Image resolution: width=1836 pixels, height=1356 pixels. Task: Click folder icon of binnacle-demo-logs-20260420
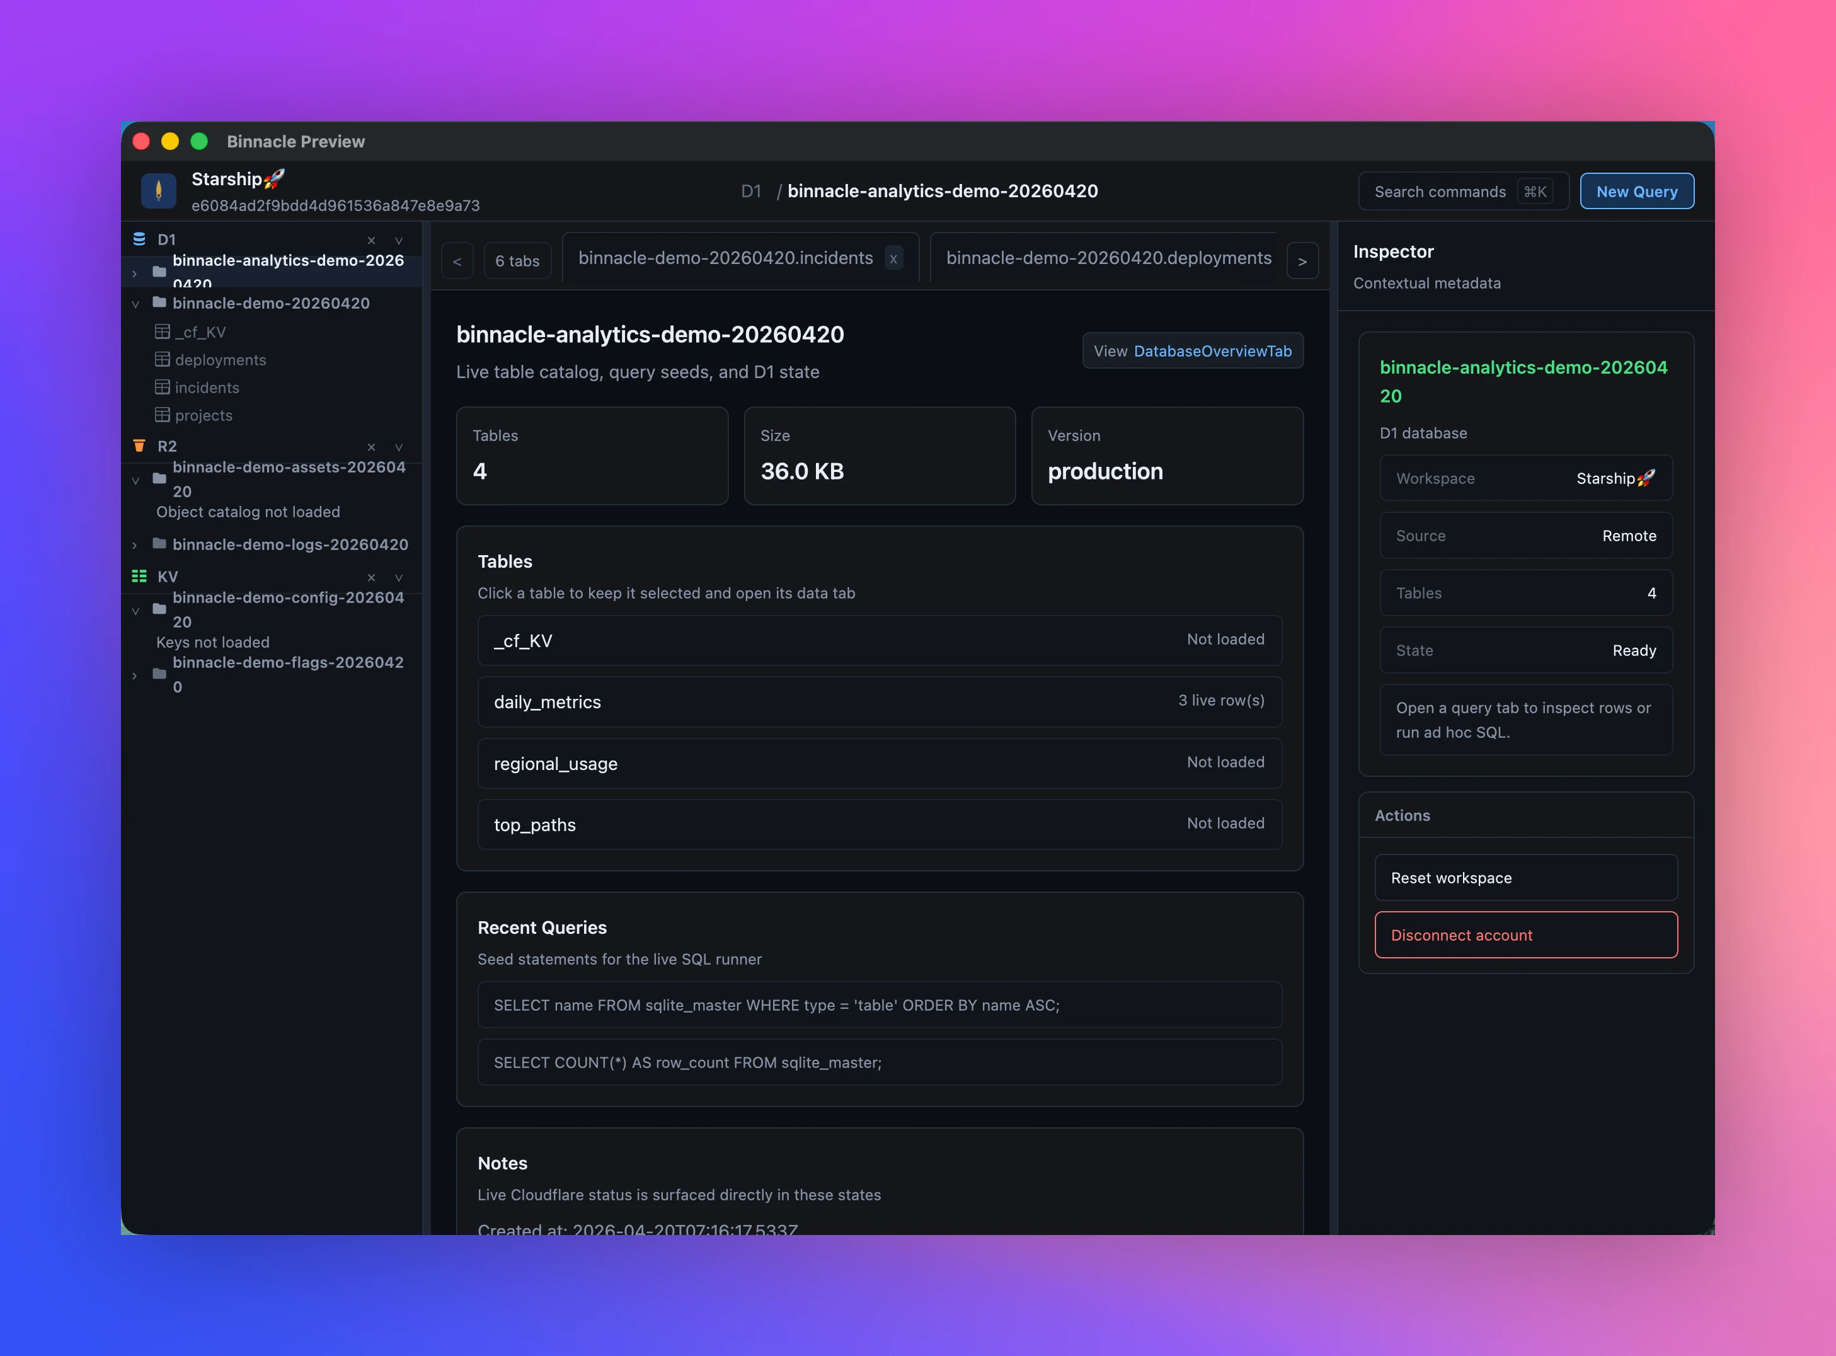159,543
